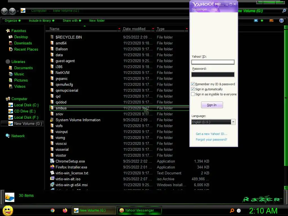Click the ChromeSetup.exe file icon

coord(52,161)
